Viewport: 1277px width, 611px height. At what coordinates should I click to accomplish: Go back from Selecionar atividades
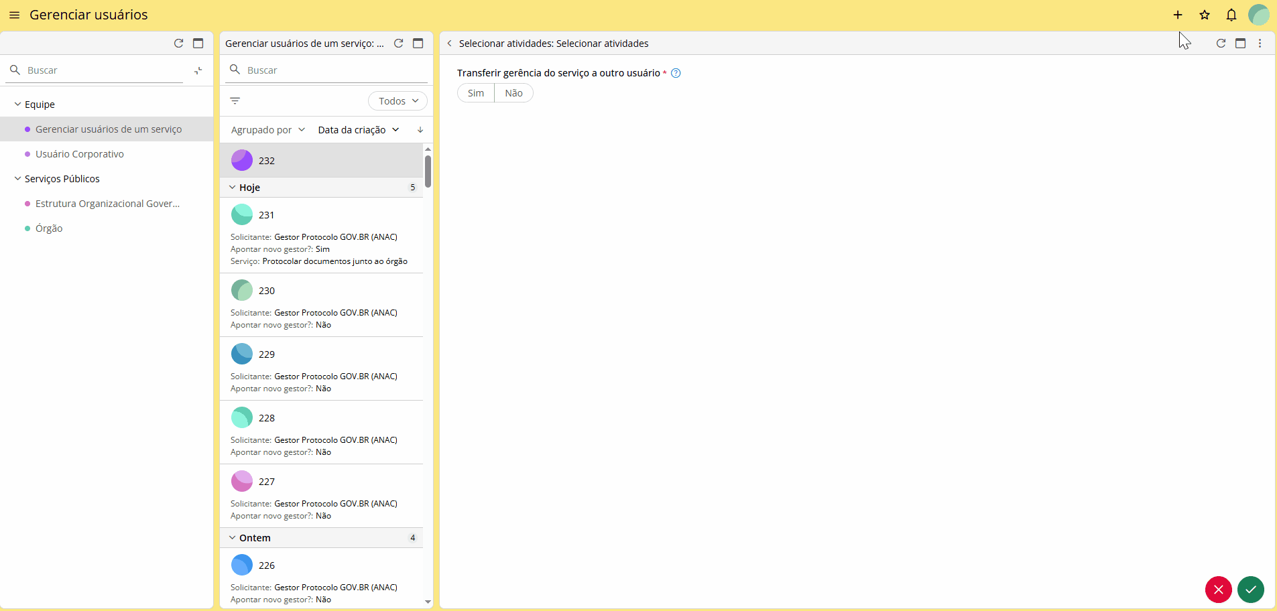click(449, 44)
